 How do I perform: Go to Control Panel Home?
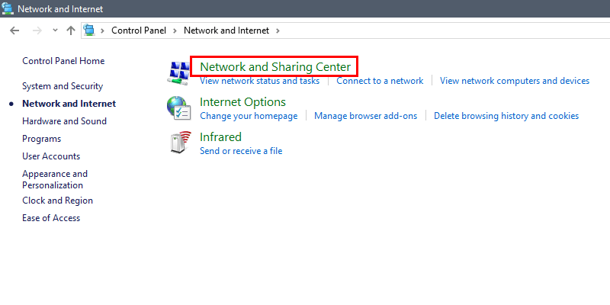coord(63,61)
